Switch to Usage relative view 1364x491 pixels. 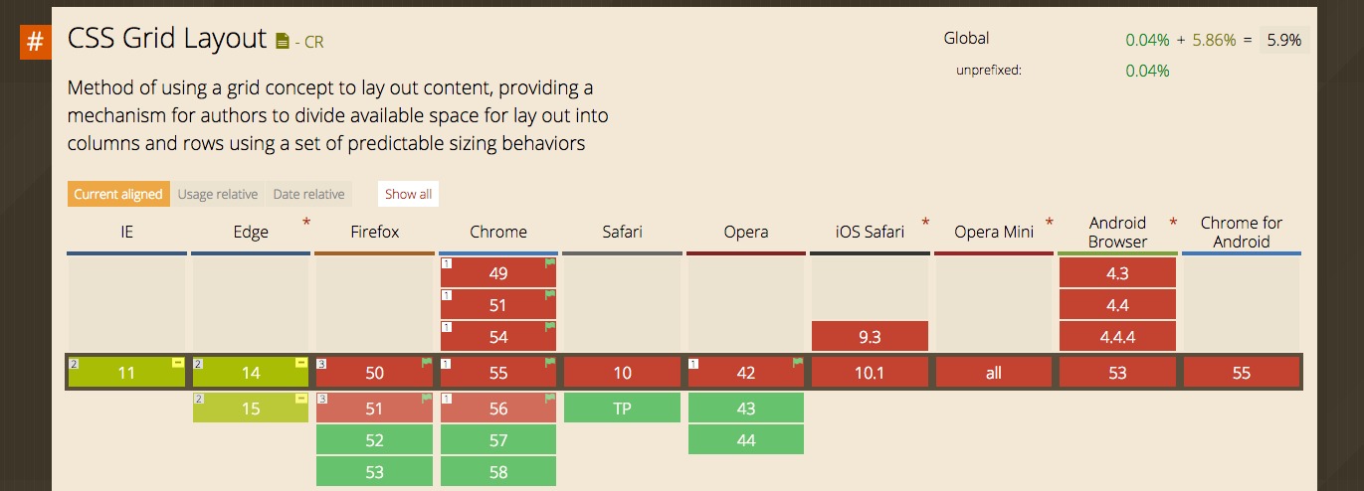[217, 194]
